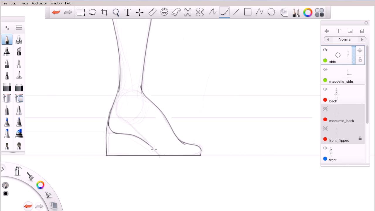Open the Color Wheel editor in toolbar
This screenshot has width=375, height=211.
[x=308, y=12]
